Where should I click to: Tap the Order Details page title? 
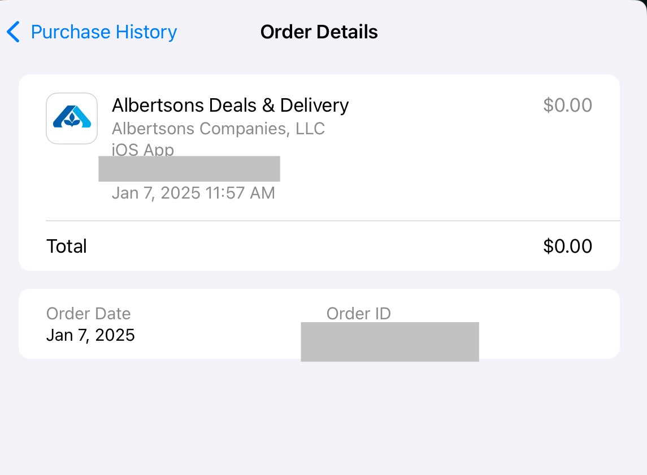(319, 32)
